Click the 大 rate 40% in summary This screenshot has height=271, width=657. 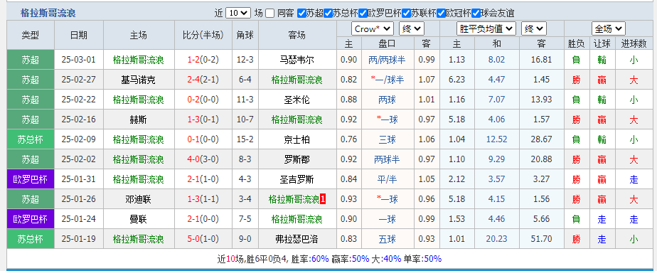pos(392,259)
